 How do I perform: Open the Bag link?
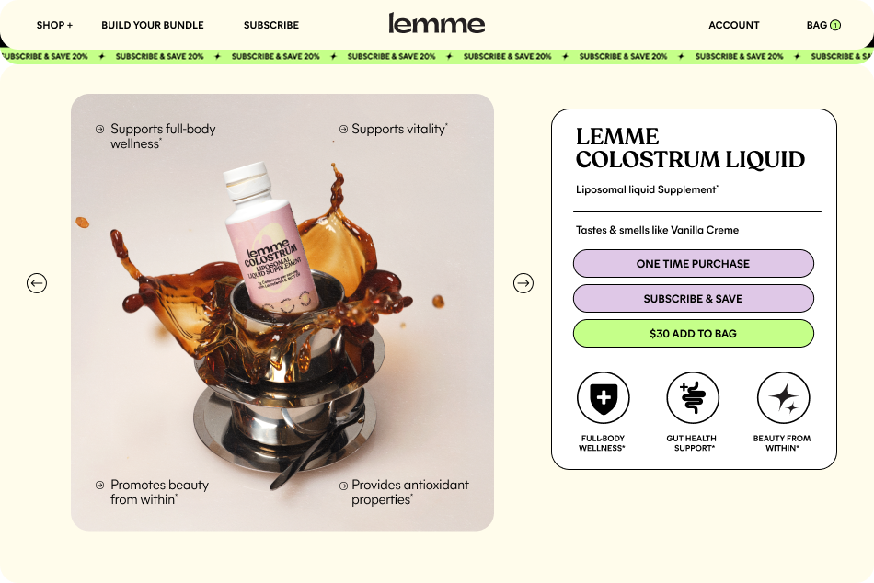(817, 25)
